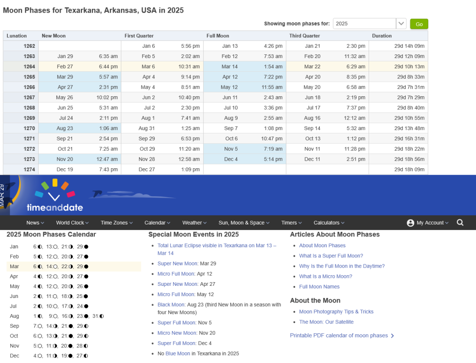476x363 pixels.
Task: Click the Mar 29 new moon icon
Action: click(86, 267)
